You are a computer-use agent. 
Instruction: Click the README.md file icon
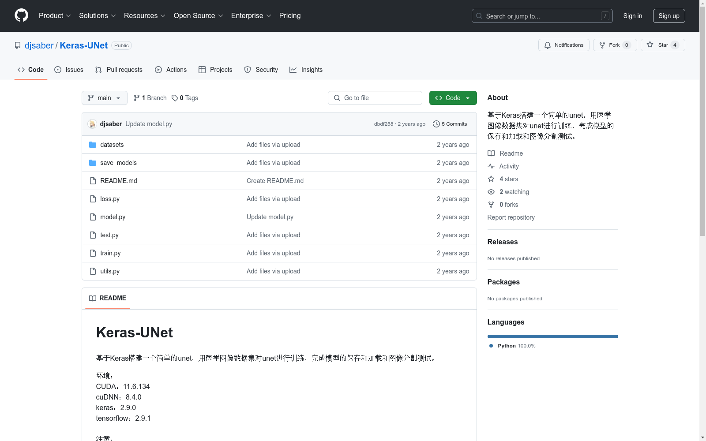coord(93,181)
